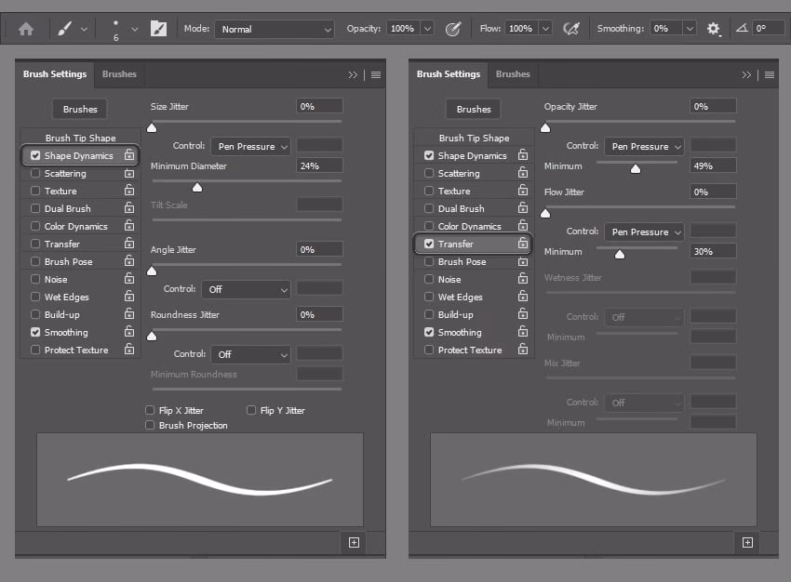791x582 pixels.
Task: Click the Size Jitter percentage field
Action: pos(320,106)
